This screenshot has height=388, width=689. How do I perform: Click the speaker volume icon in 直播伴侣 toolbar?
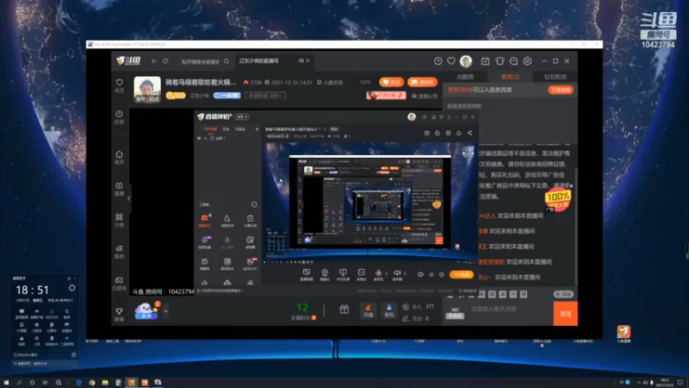coord(397,274)
